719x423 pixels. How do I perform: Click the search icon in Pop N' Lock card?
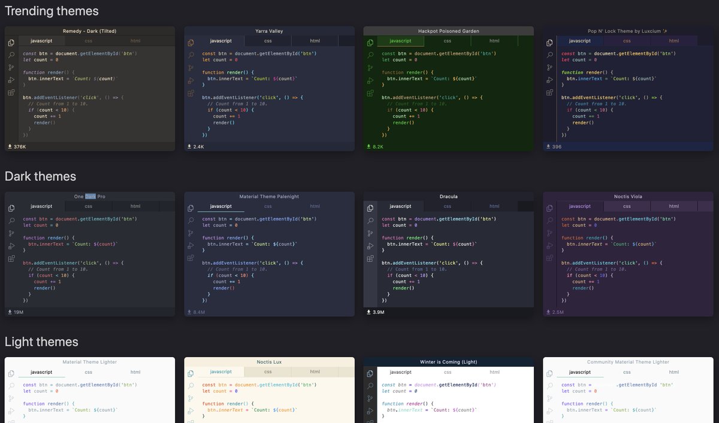pos(550,55)
